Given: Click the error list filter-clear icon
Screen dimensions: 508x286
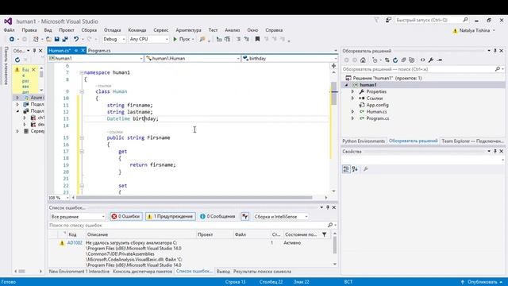Looking at the screenshot, I should (245, 216).
